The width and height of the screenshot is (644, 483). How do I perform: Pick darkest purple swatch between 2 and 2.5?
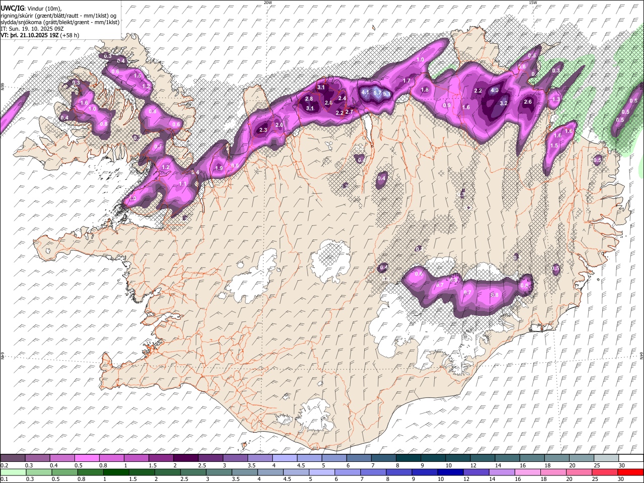tap(186, 458)
